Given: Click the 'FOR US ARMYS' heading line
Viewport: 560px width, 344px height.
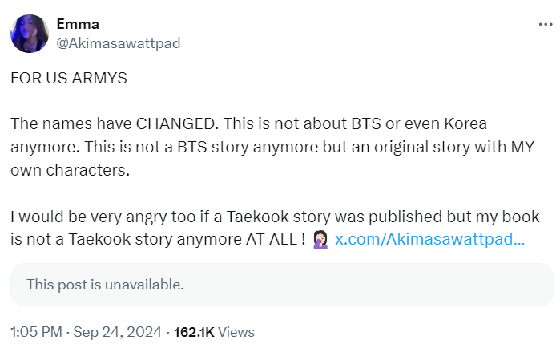Looking at the screenshot, I should (x=68, y=80).
